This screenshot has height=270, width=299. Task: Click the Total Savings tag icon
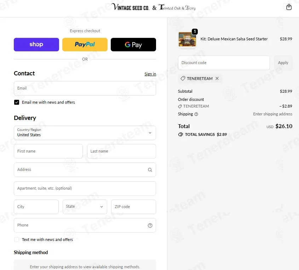(x=180, y=134)
